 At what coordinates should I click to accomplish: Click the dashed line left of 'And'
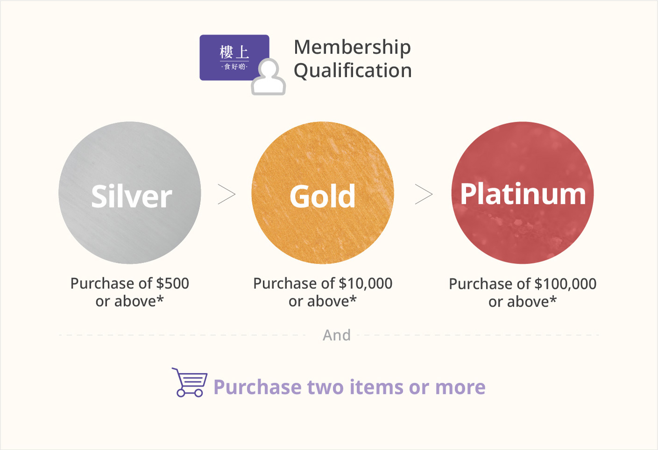point(182,335)
